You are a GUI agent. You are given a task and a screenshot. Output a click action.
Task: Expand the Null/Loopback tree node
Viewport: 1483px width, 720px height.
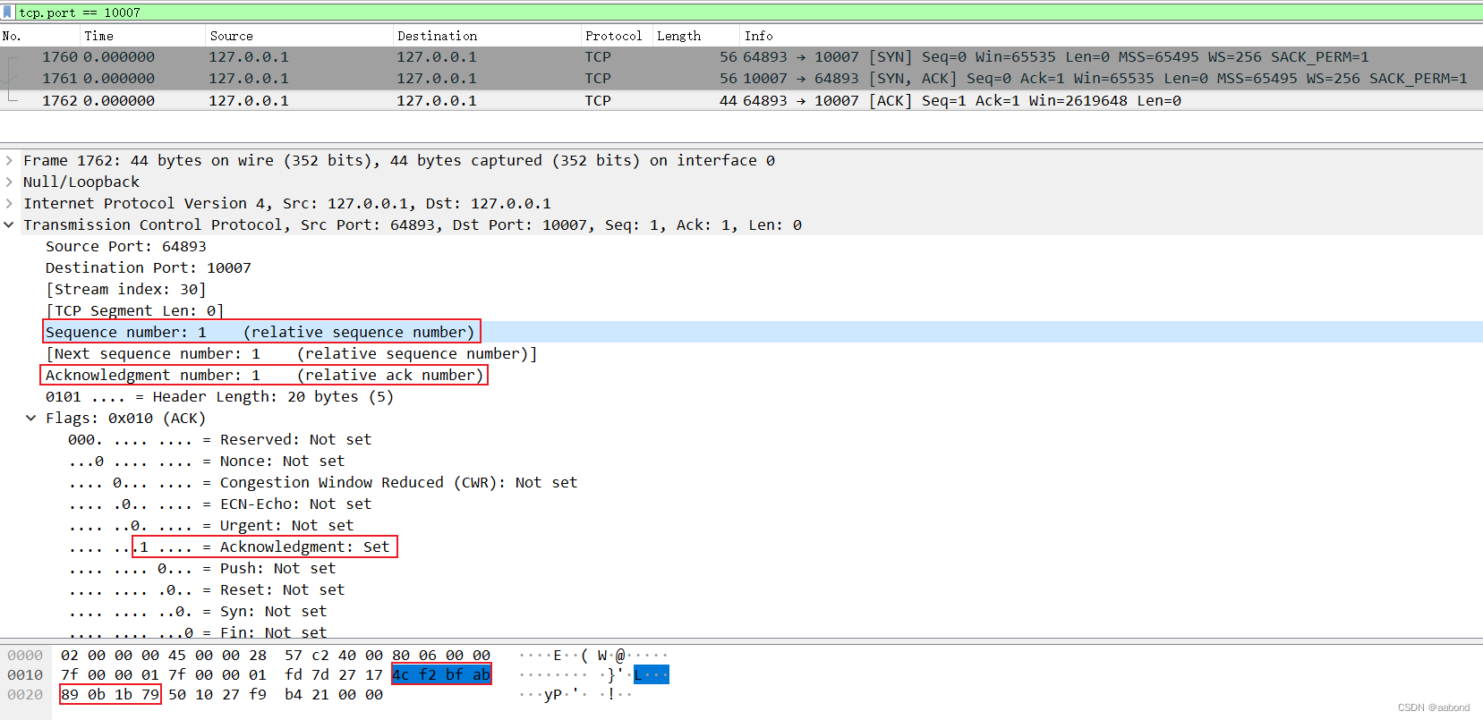coord(9,182)
